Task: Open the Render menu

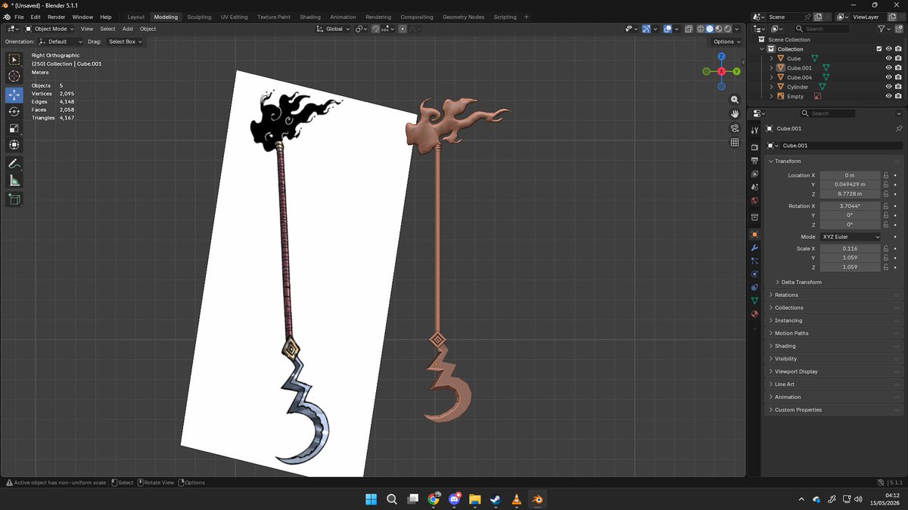Action: (x=57, y=17)
